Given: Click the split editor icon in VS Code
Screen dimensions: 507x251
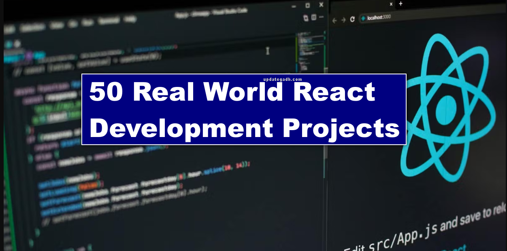Looking at the screenshot, I should click(313, 18).
